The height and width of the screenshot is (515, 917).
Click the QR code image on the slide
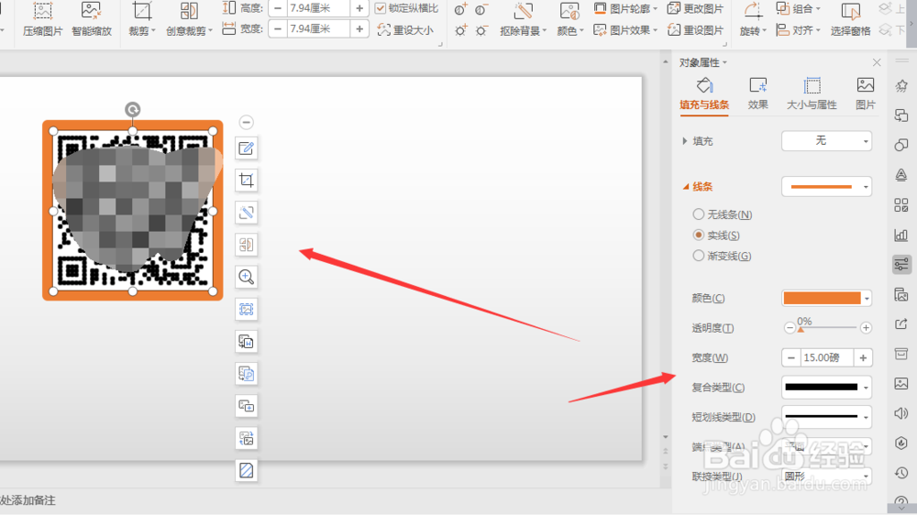133,211
